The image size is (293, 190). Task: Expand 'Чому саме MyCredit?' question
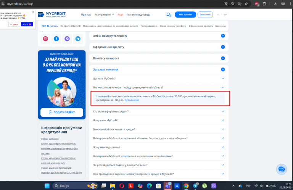159,120
